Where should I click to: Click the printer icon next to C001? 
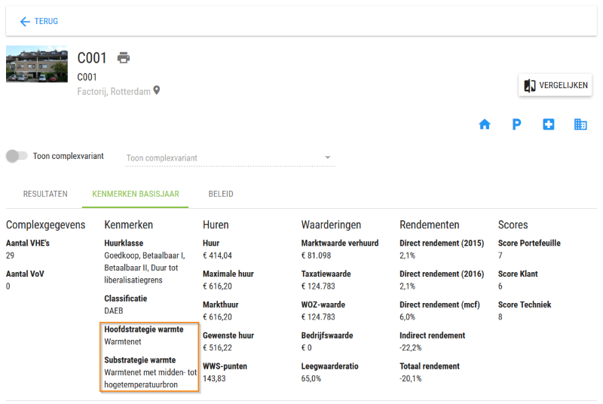coord(124,57)
